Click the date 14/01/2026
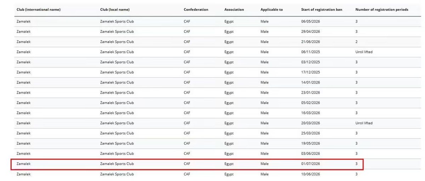The height and width of the screenshot is (181, 425). [311, 82]
